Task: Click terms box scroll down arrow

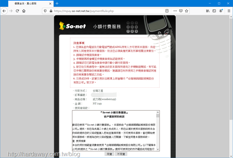Action: tap(158, 149)
